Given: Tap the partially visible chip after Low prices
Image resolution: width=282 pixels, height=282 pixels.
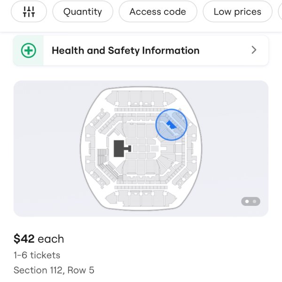Looking at the screenshot, I should click(280, 12).
